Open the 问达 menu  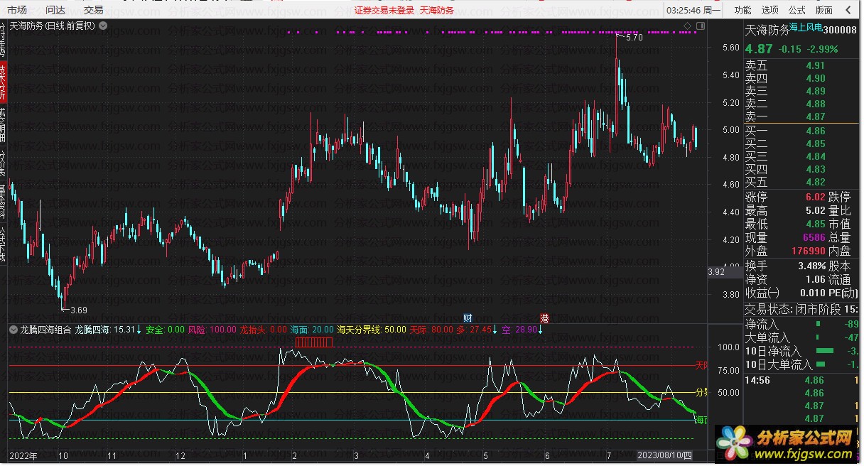click(x=55, y=10)
